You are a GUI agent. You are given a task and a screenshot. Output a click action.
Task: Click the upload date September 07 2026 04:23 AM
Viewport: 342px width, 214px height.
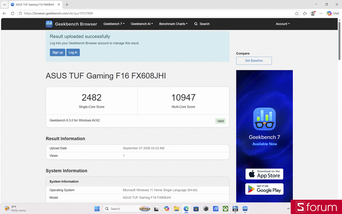click(144, 148)
